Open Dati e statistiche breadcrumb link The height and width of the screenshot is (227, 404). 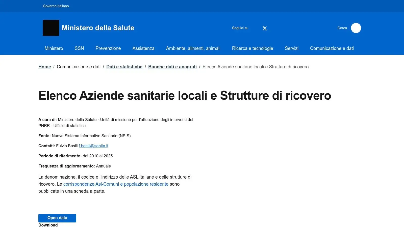124,67
